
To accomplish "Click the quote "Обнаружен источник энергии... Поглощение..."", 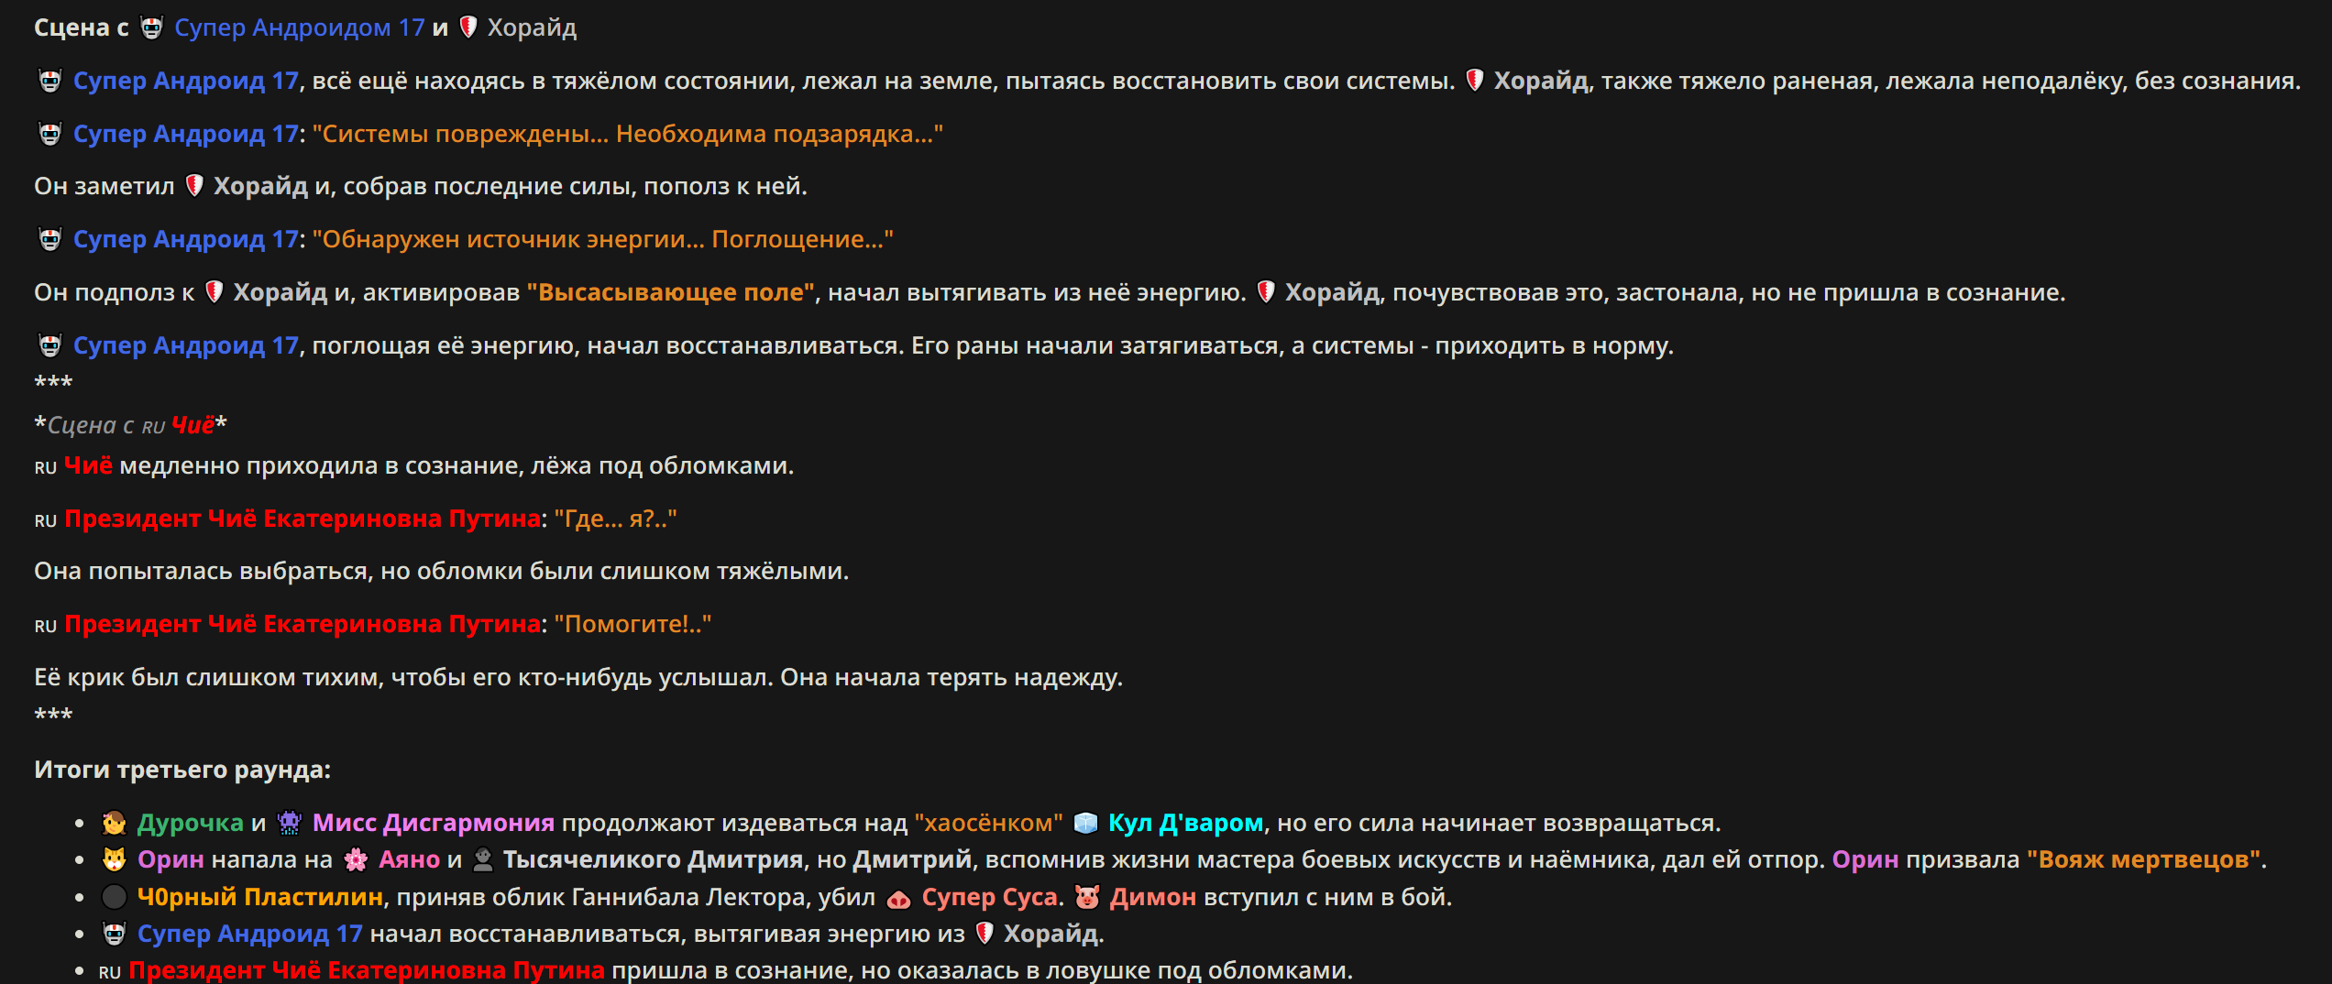I will point(603,240).
